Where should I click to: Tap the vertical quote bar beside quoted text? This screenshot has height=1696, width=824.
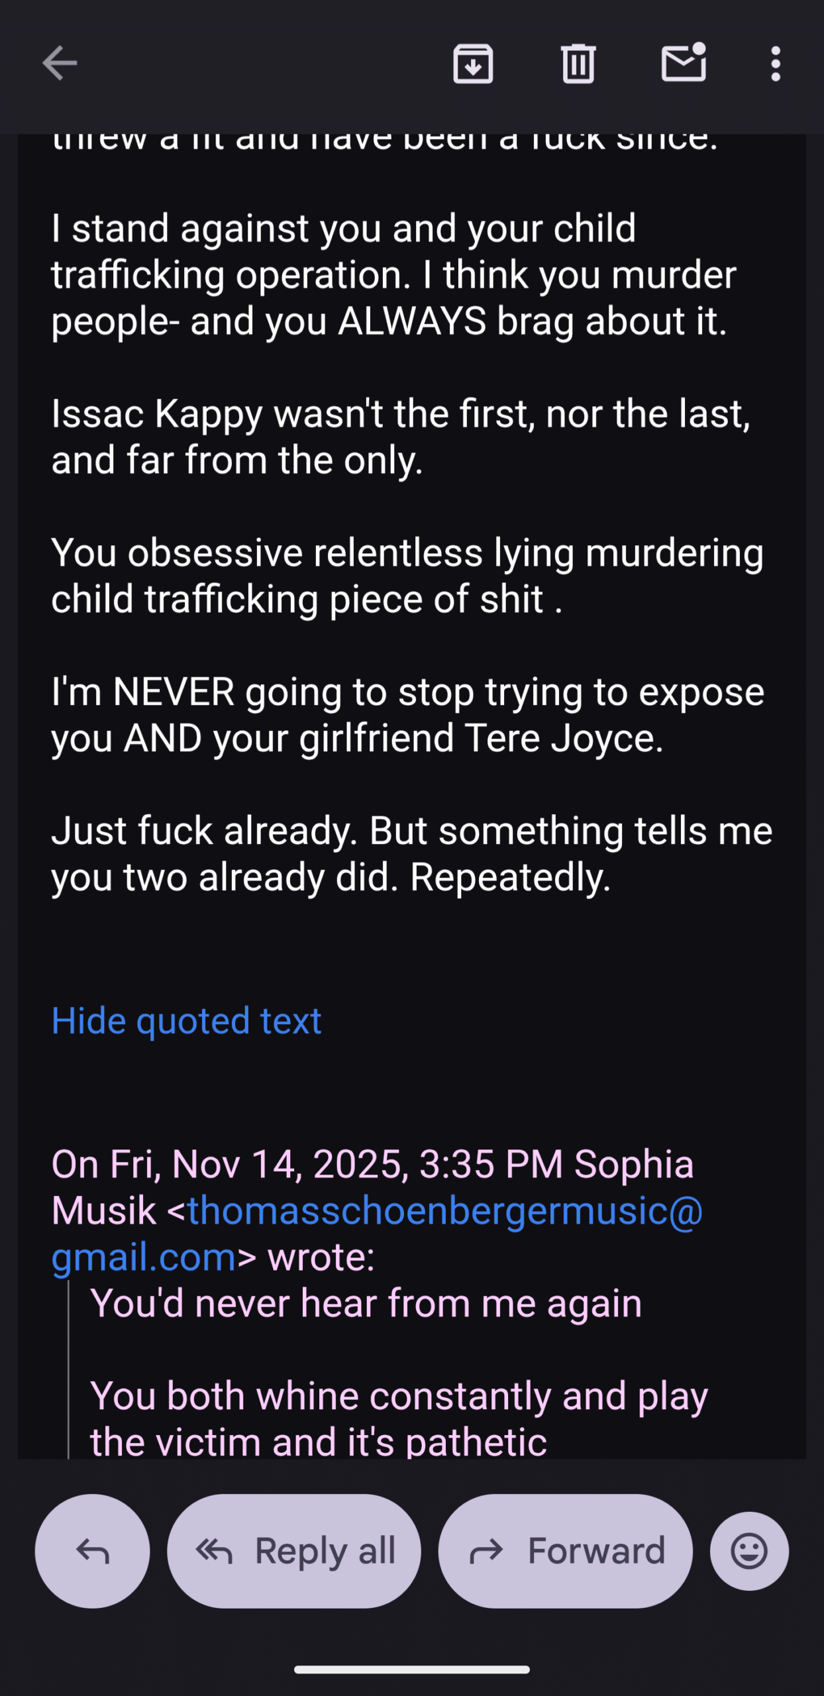click(x=68, y=1371)
